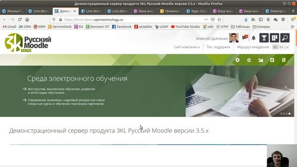Screen dimensions: 297x167
Task: Go forward in browser history
Action: point(12,19)
